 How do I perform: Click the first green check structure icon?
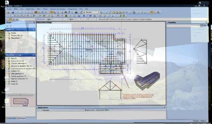121,16
